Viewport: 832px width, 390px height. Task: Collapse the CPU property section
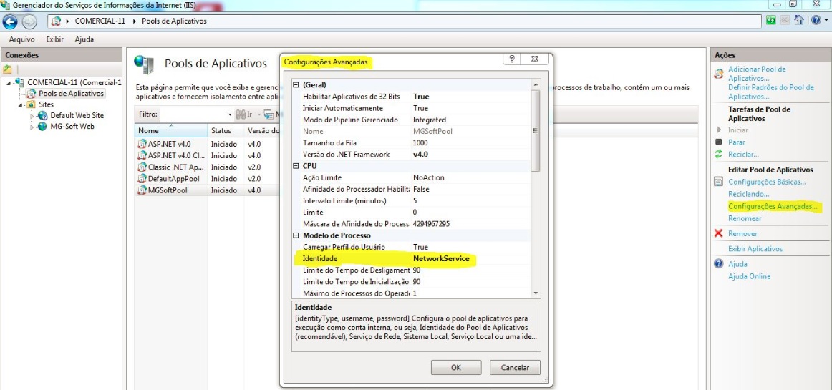click(x=296, y=166)
